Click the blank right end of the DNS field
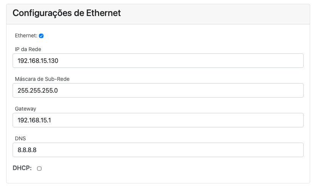Image resolution: width=317 pixels, height=188 pixels. click(282, 150)
